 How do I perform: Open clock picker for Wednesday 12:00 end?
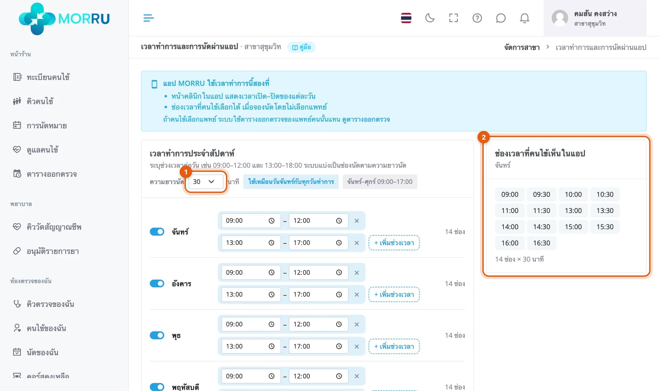tap(339, 324)
